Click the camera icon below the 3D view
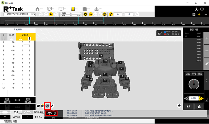The image size is (209, 124). click(x=38, y=106)
